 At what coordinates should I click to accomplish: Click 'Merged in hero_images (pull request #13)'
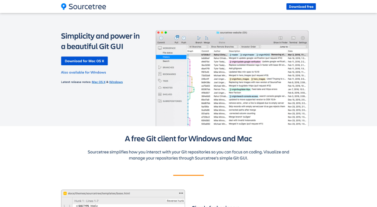(x=249, y=76)
